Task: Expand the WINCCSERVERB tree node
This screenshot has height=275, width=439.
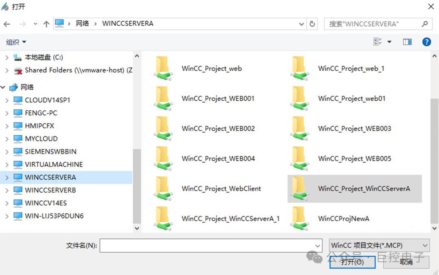Action: (7, 190)
